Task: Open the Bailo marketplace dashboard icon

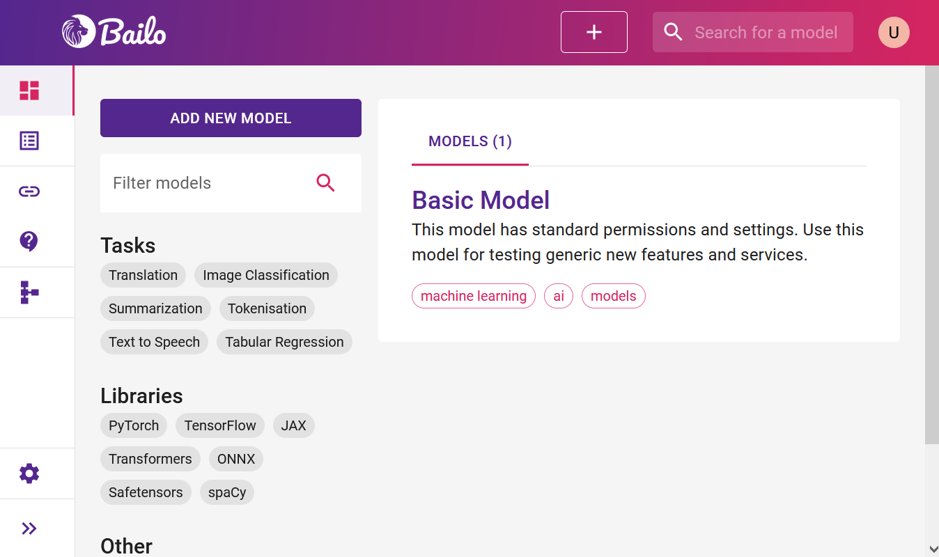Action: tap(29, 90)
